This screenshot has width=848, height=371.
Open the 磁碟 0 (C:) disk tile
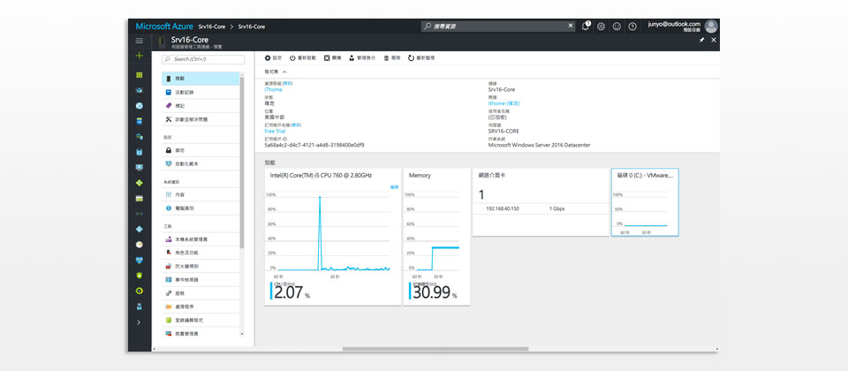pos(645,202)
